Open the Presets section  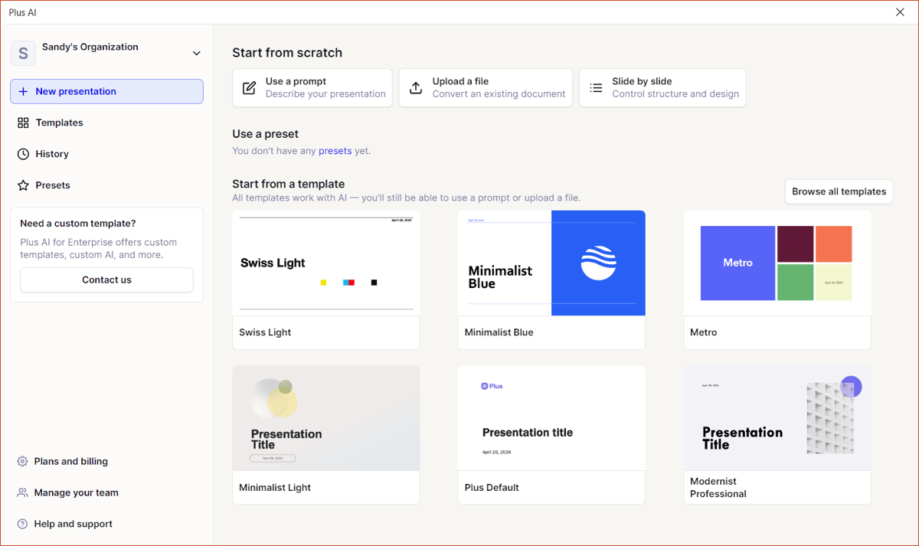(x=106, y=185)
